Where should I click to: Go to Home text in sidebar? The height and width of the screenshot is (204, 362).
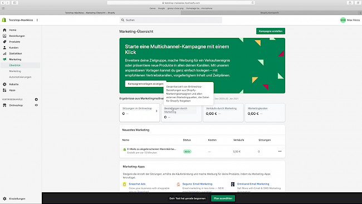[13, 30]
